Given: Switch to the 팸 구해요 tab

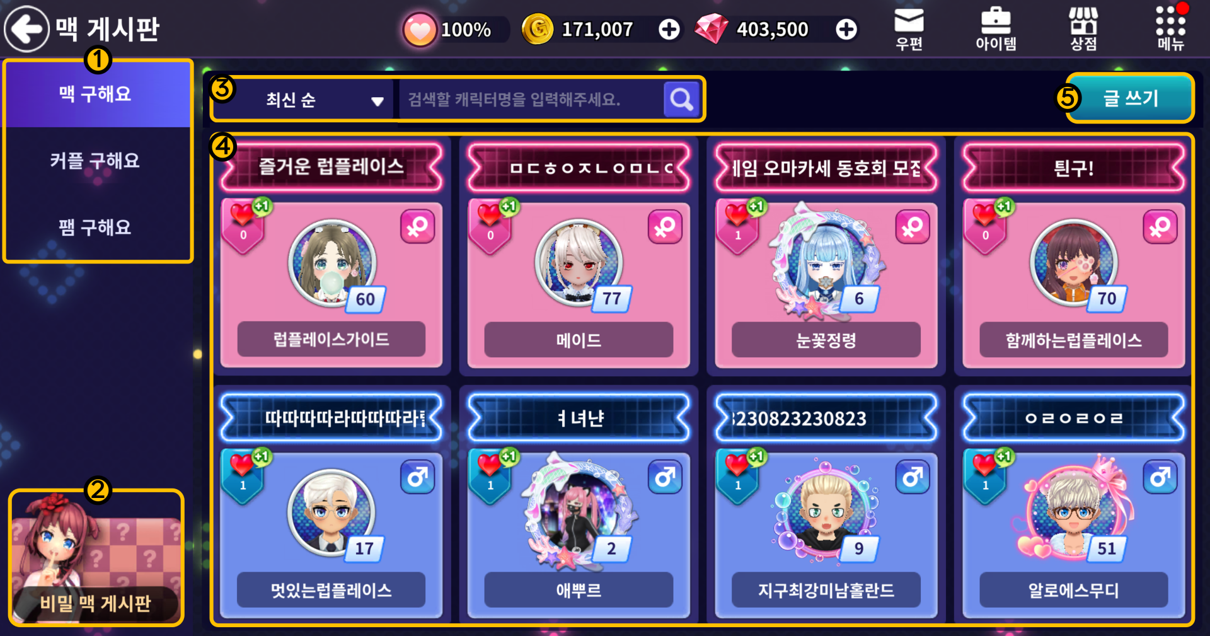Looking at the screenshot, I should pos(96,227).
